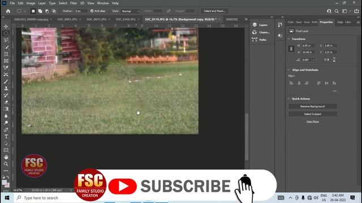The image size is (362, 203).
Task: Select the Blur tool
Action: [x=6, y=116]
